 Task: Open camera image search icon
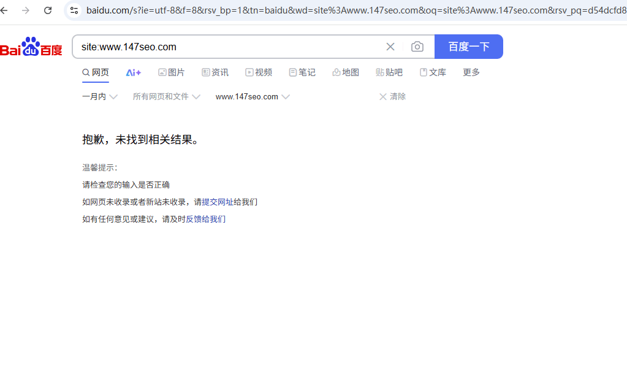tap(417, 47)
